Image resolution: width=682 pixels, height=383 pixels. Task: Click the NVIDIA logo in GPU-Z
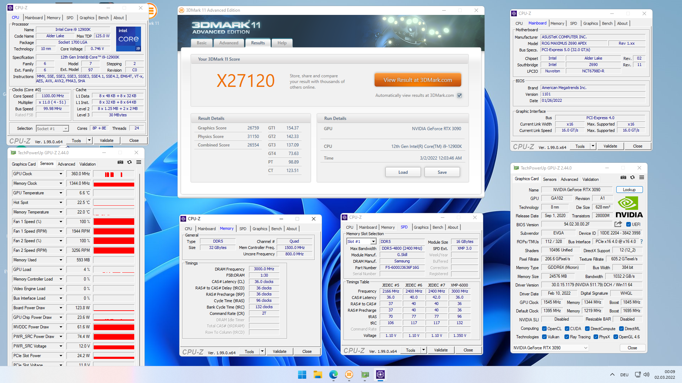629,207
